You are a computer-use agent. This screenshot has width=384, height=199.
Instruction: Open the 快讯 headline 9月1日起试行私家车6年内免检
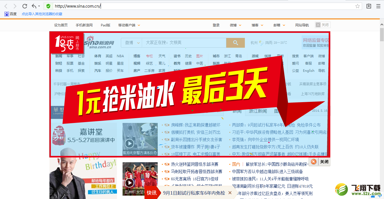tap(194, 193)
